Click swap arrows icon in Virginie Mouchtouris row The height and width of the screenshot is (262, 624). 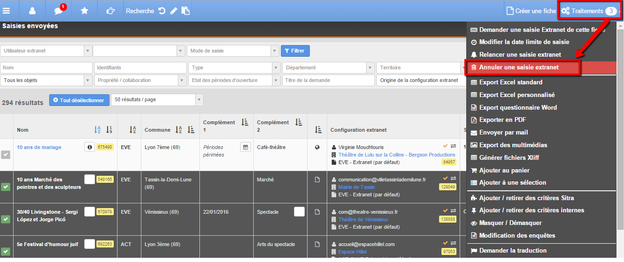point(453,146)
